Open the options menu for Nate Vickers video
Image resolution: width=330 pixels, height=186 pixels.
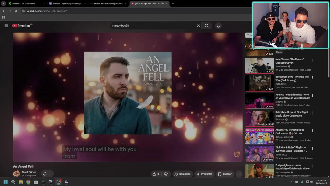click(x=313, y=60)
